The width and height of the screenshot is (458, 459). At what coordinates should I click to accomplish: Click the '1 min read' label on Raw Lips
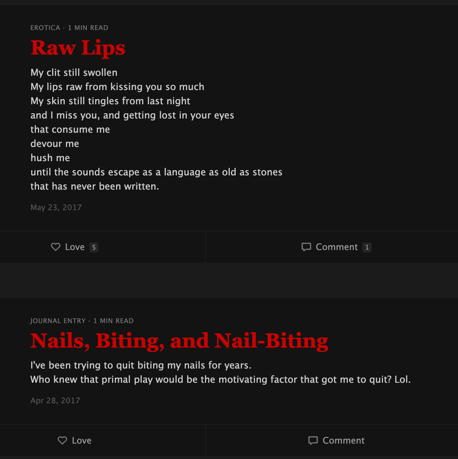(88, 28)
